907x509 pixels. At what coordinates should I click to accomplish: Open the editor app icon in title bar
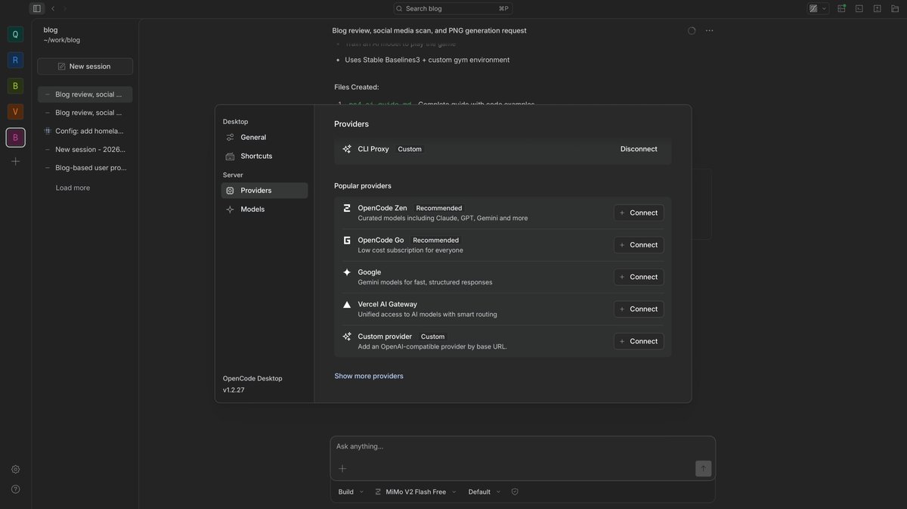point(813,8)
